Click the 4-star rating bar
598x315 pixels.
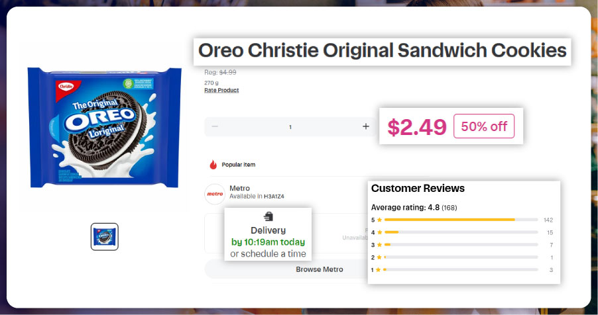[461, 232]
